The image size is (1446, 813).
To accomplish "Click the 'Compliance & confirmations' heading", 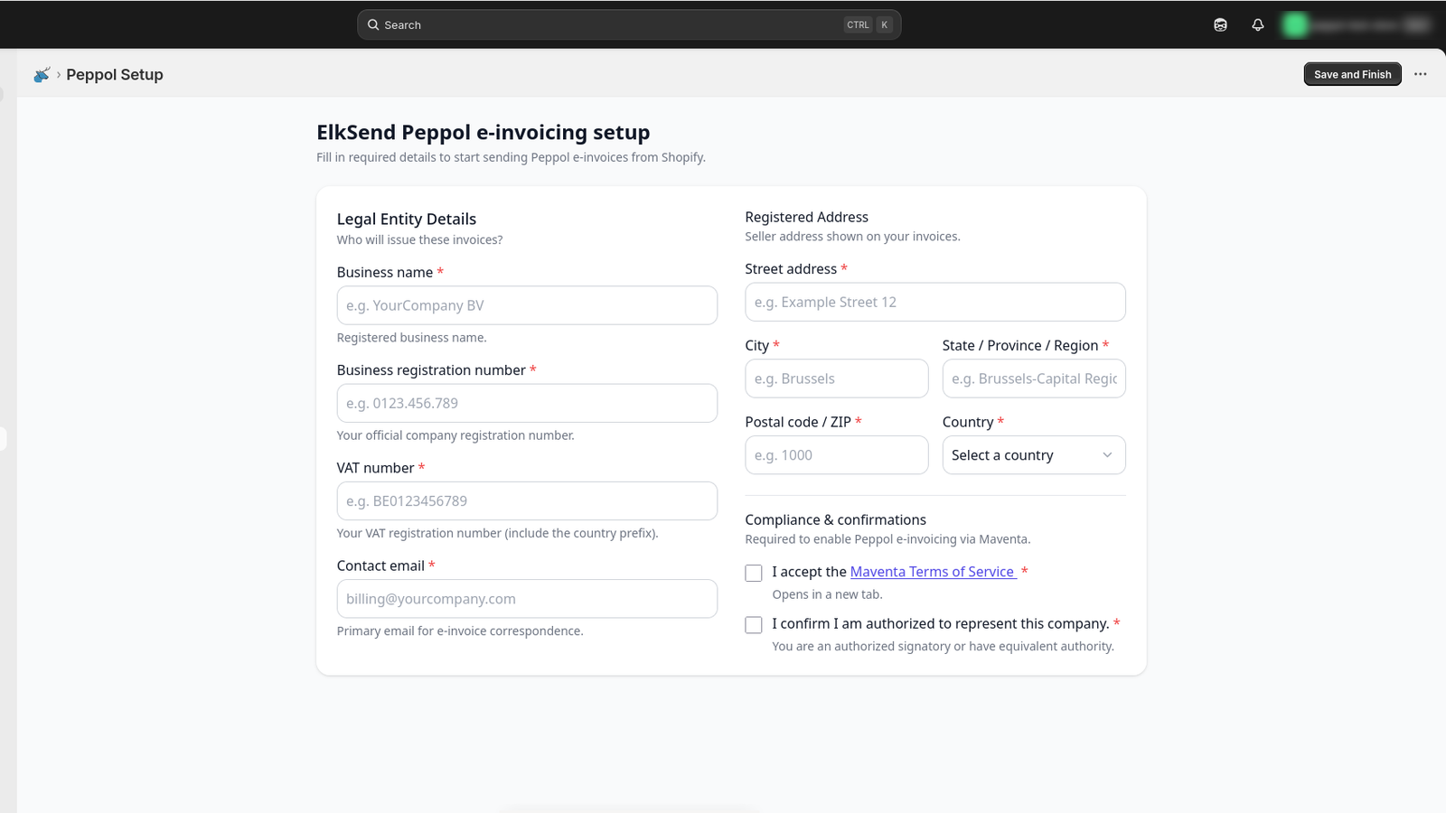I will (x=835, y=519).
